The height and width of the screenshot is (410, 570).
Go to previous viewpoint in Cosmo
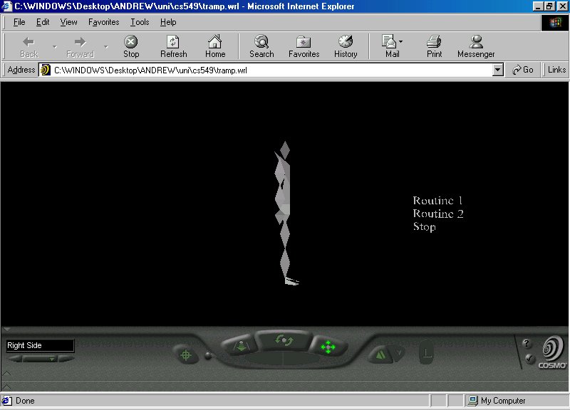point(14,359)
